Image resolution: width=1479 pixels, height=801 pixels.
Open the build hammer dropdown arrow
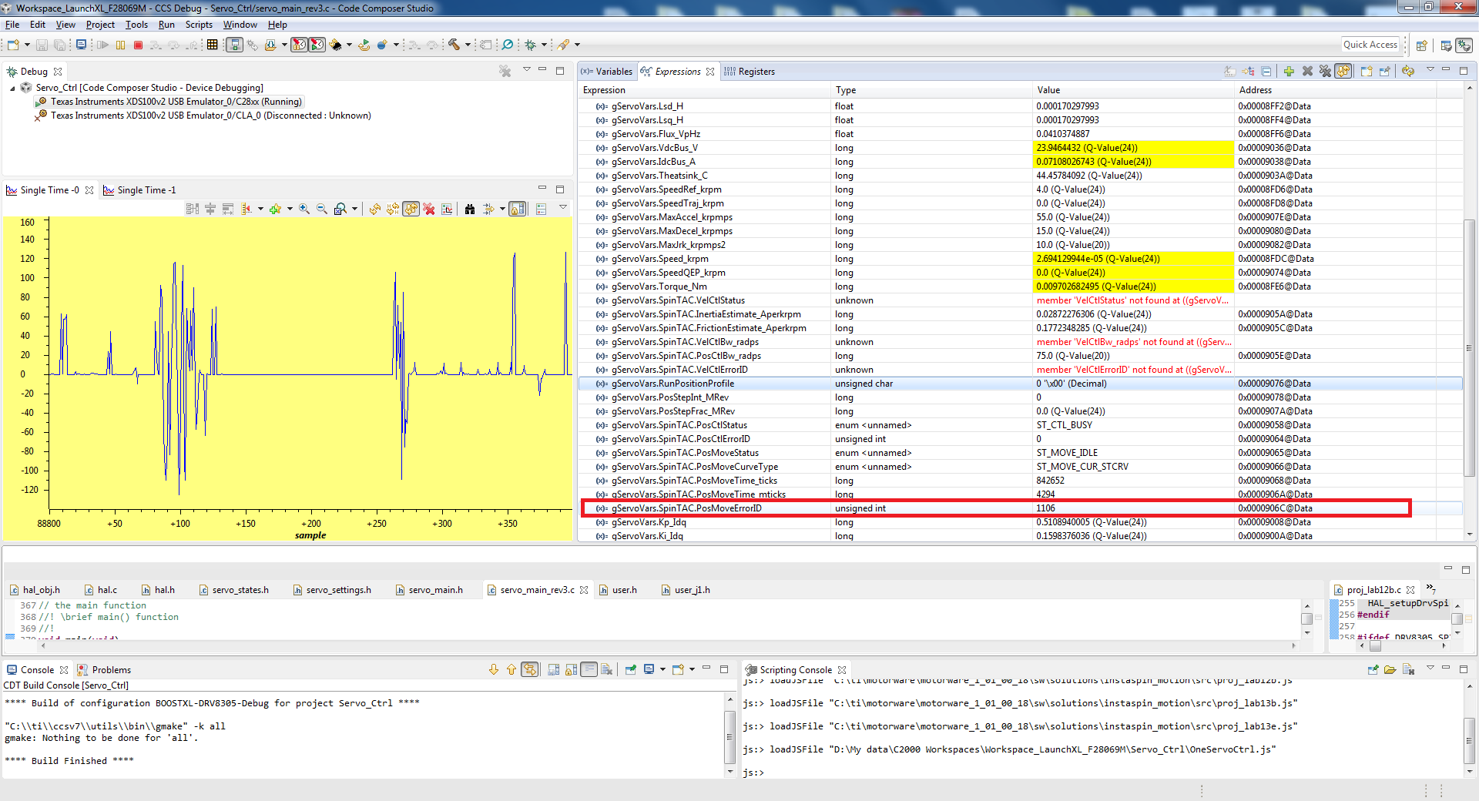click(468, 45)
